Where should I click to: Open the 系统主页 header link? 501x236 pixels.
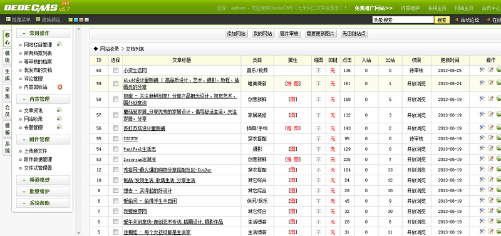437,8
